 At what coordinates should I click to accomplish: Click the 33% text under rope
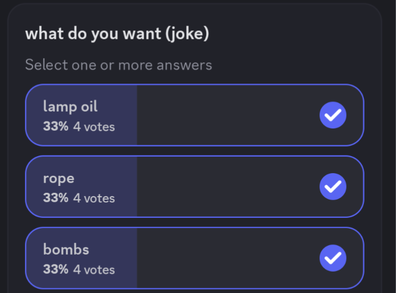coord(56,198)
